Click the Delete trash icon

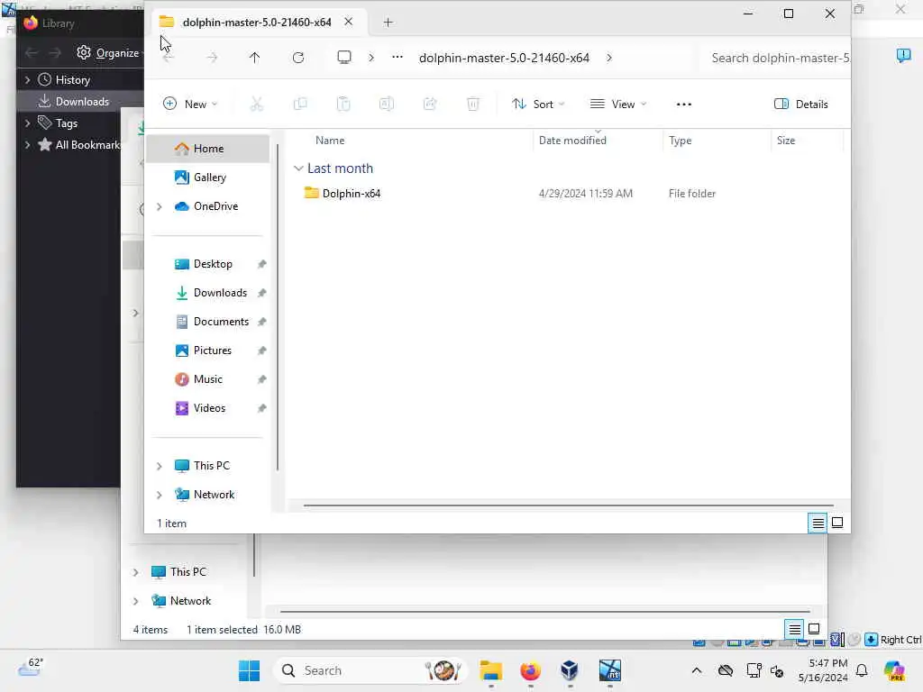coord(472,105)
